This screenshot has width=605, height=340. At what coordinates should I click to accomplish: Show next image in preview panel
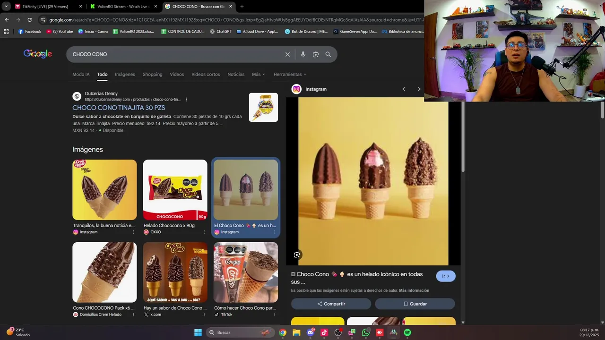tap(419, 89)
